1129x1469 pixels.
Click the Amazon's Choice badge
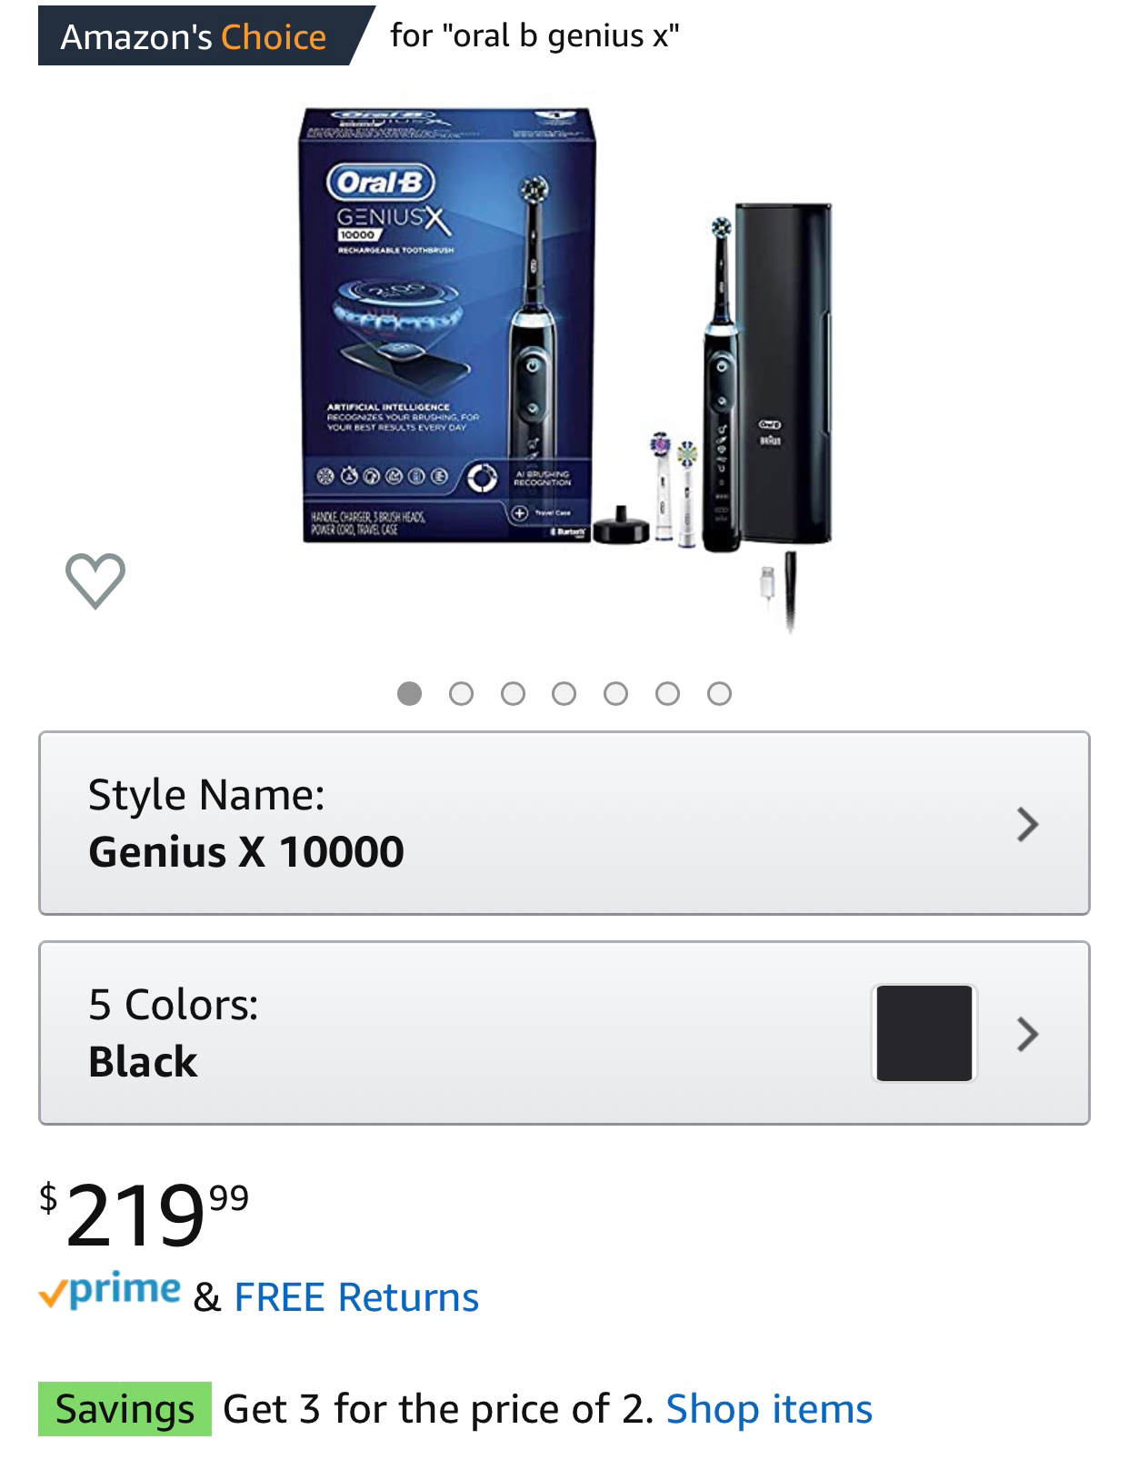200,36
